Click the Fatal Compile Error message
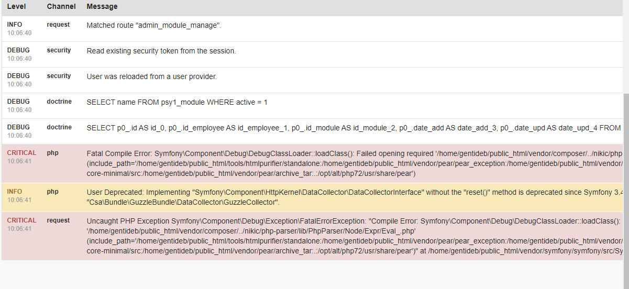Viewport: 629px width, 289px height. 354,163
